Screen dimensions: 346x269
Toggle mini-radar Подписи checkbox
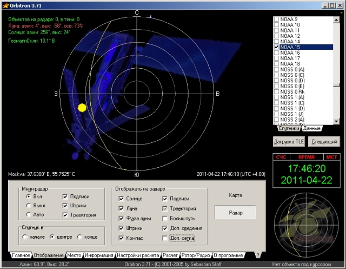click(x=65, y=196)
